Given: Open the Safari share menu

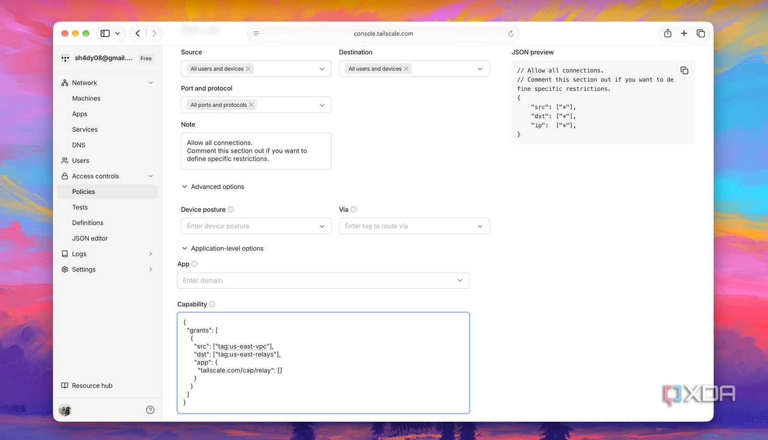Looking at the screenshot, I should click(x=667, y=33).
